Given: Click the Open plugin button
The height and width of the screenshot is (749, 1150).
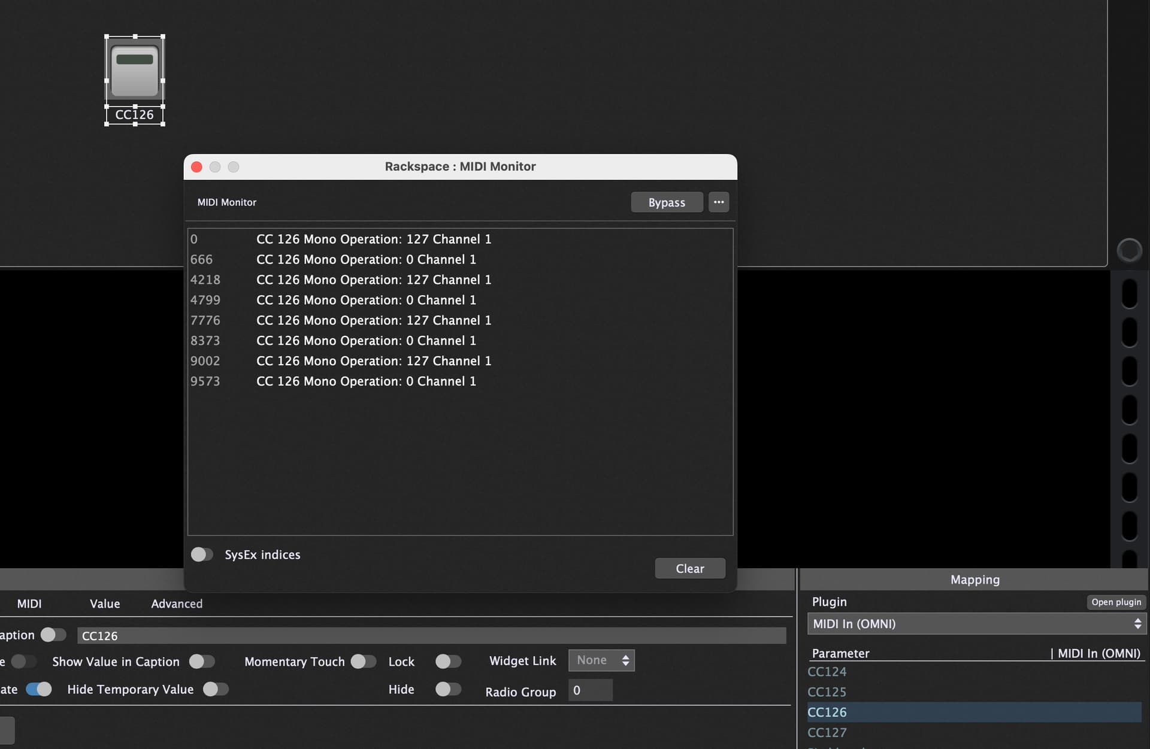Looking at the screenshot, I should point(1115,602).
